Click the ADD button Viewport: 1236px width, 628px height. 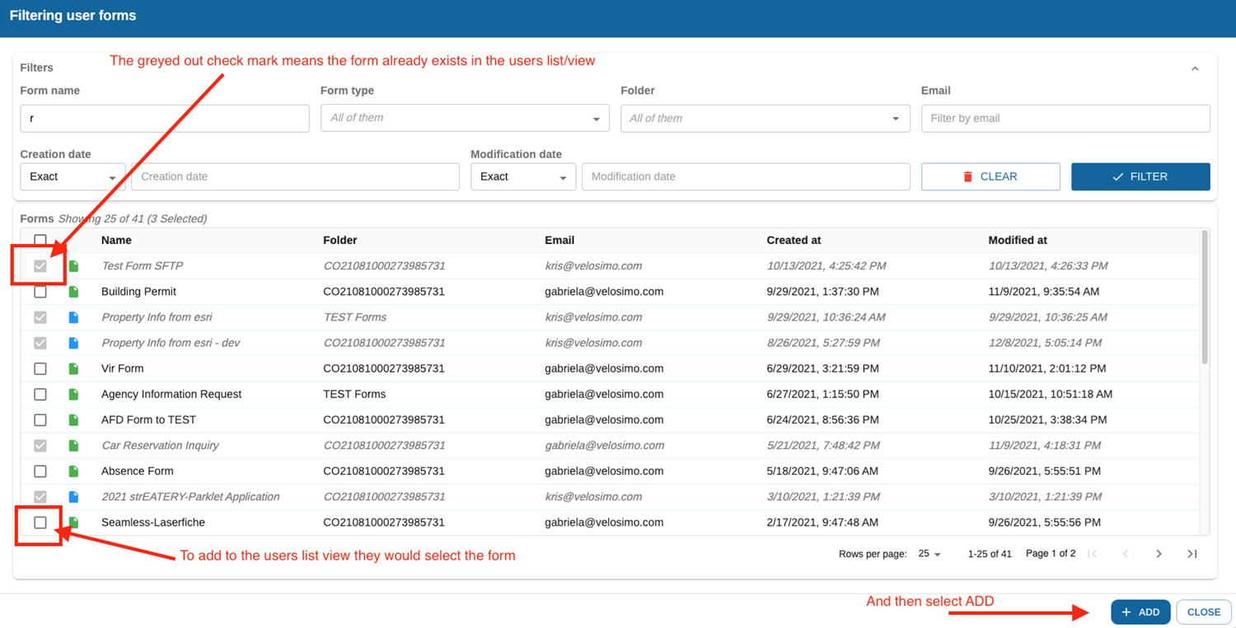(x=1140, y=612)
